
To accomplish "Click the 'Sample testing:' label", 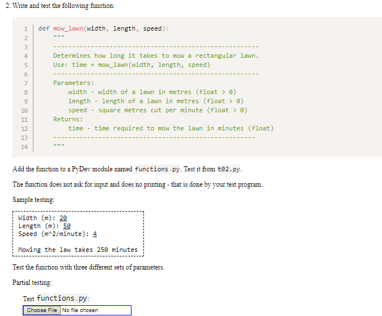I will (x=33, y=200).
